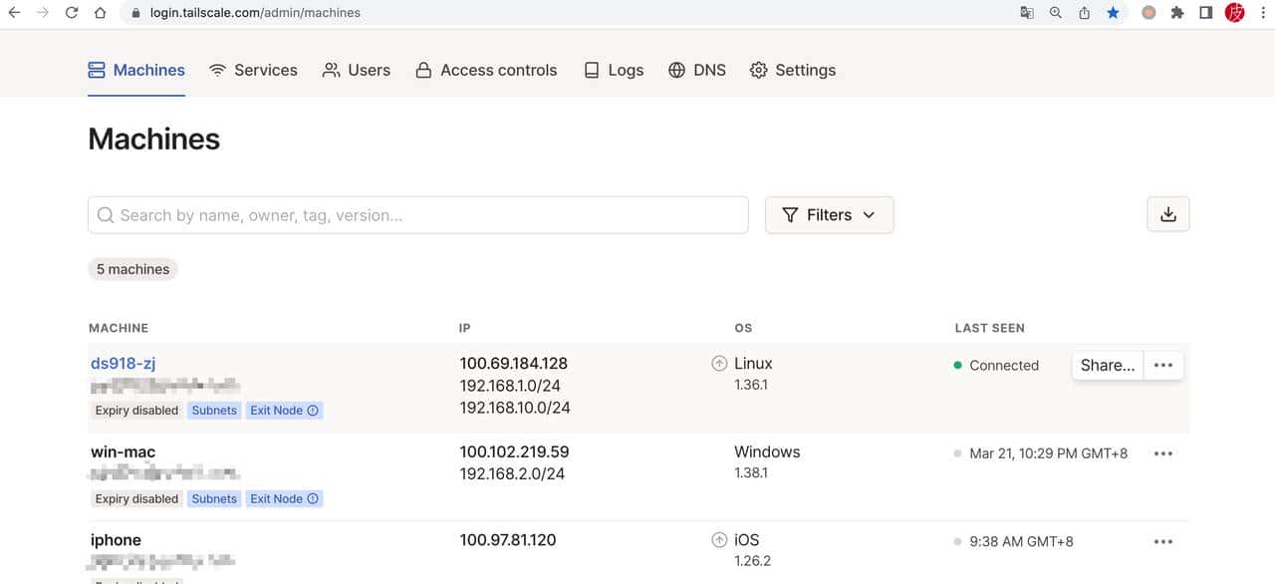Open the Filters dropdown
Viewport: 1275px width, 584px height.
[x=829, y=215]
